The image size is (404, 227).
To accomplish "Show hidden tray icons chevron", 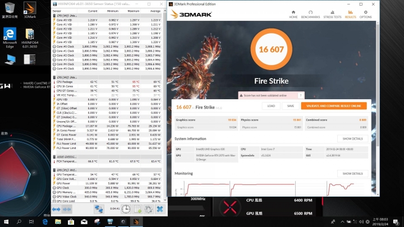I will click(342, 221).
